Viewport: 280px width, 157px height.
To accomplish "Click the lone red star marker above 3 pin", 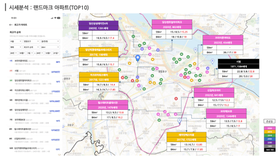I will [x=176, y=99].
